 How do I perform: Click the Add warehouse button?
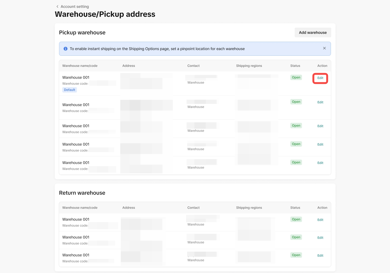click(313, 32)
